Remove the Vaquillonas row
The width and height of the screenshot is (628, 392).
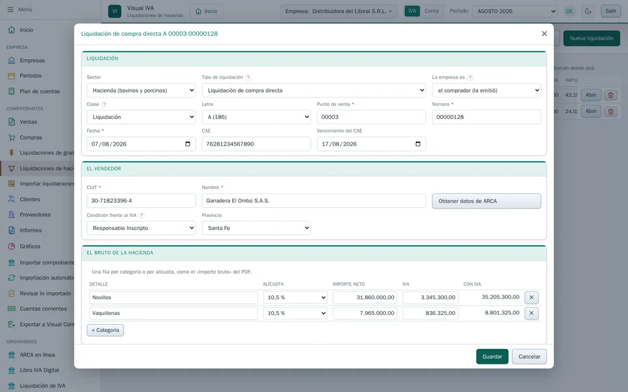[531, 313]
